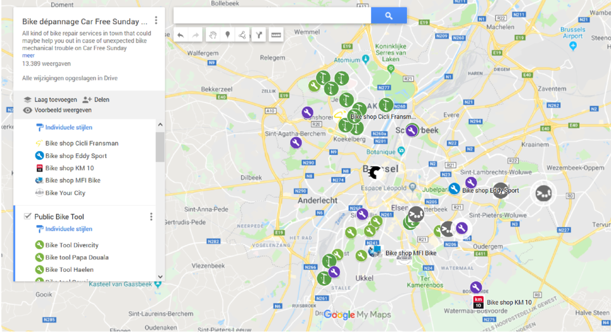This screenshot has height=332, width=611.
Task: Click Laag toevoegen to add layer
Action: pos(49,100)
